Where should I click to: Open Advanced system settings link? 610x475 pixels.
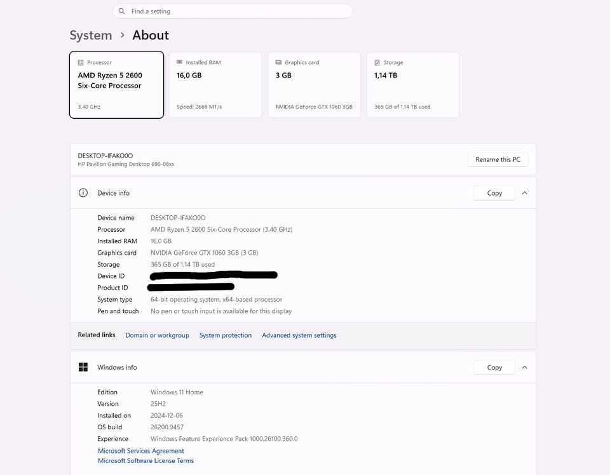click(x=299, y=335)
